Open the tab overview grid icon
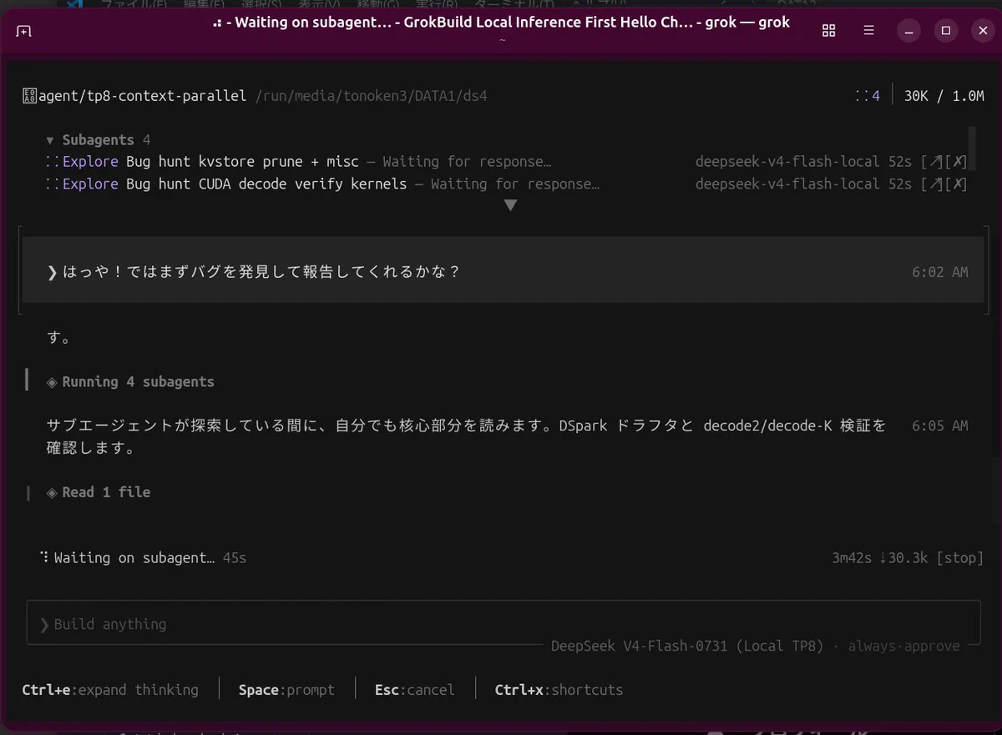The image size is (1002, 735). (828, 31)
